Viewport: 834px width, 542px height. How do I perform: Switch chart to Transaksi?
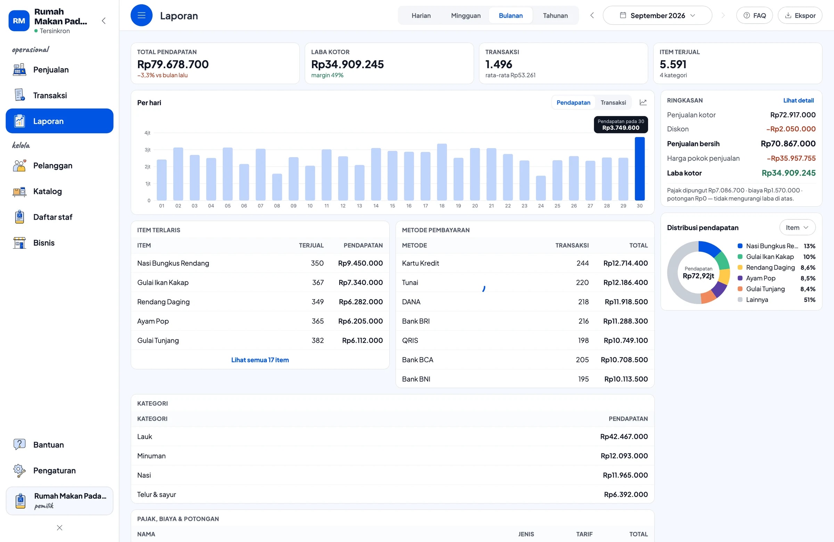coord(613,102)
